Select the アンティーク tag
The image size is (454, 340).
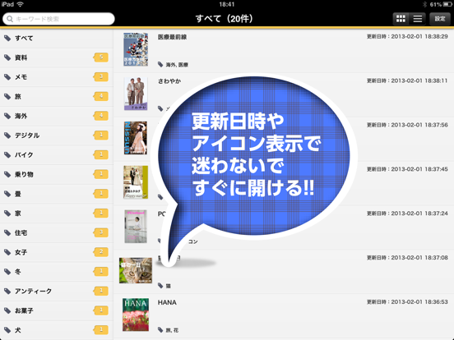coord(57,292)
